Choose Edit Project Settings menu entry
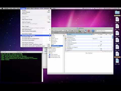121x91 pixels. tap(36, 43)
